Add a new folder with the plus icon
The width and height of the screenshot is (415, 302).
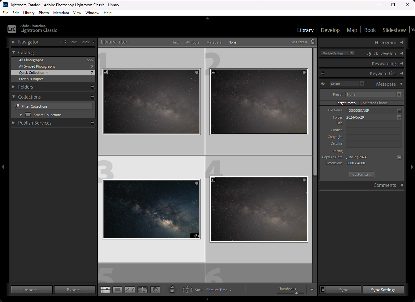[x=92, y=87]
